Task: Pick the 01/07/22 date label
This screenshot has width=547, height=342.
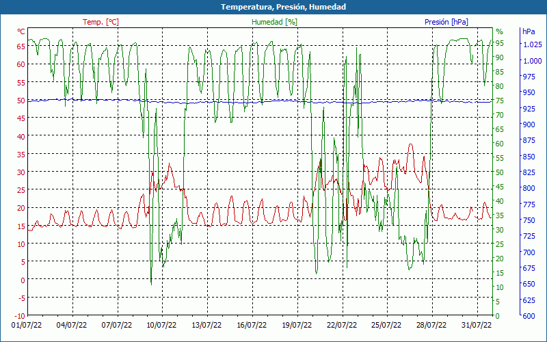Action: [x=27, y=326]
